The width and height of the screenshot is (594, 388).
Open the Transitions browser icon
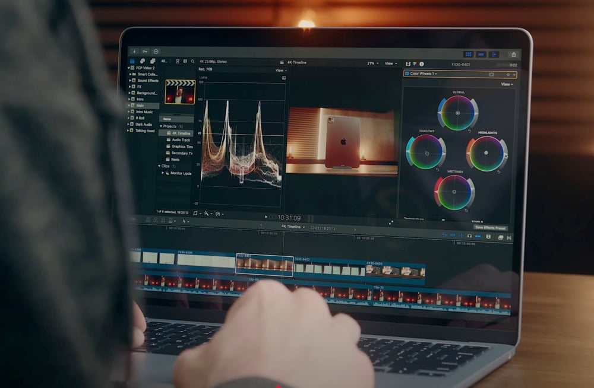[x=509, y=238]
